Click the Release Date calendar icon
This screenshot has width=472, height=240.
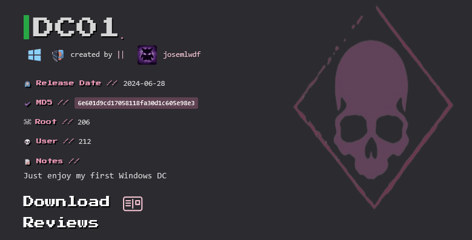tap(27, 84)
